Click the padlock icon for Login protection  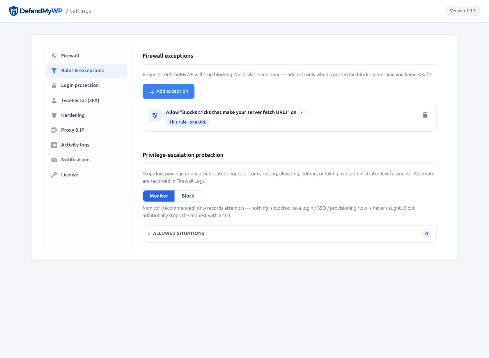(x=54, y=85)
